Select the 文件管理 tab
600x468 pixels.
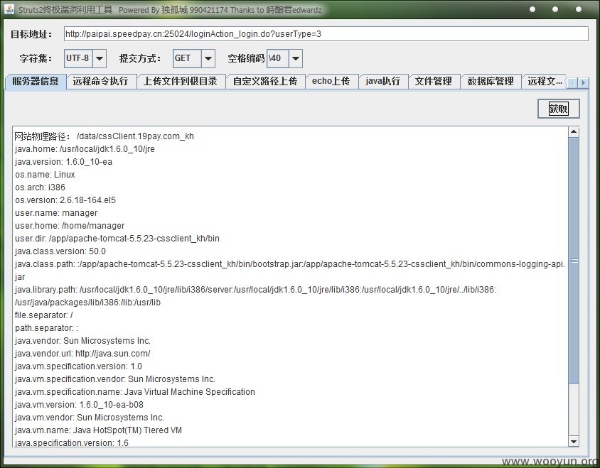pos(434,82)
